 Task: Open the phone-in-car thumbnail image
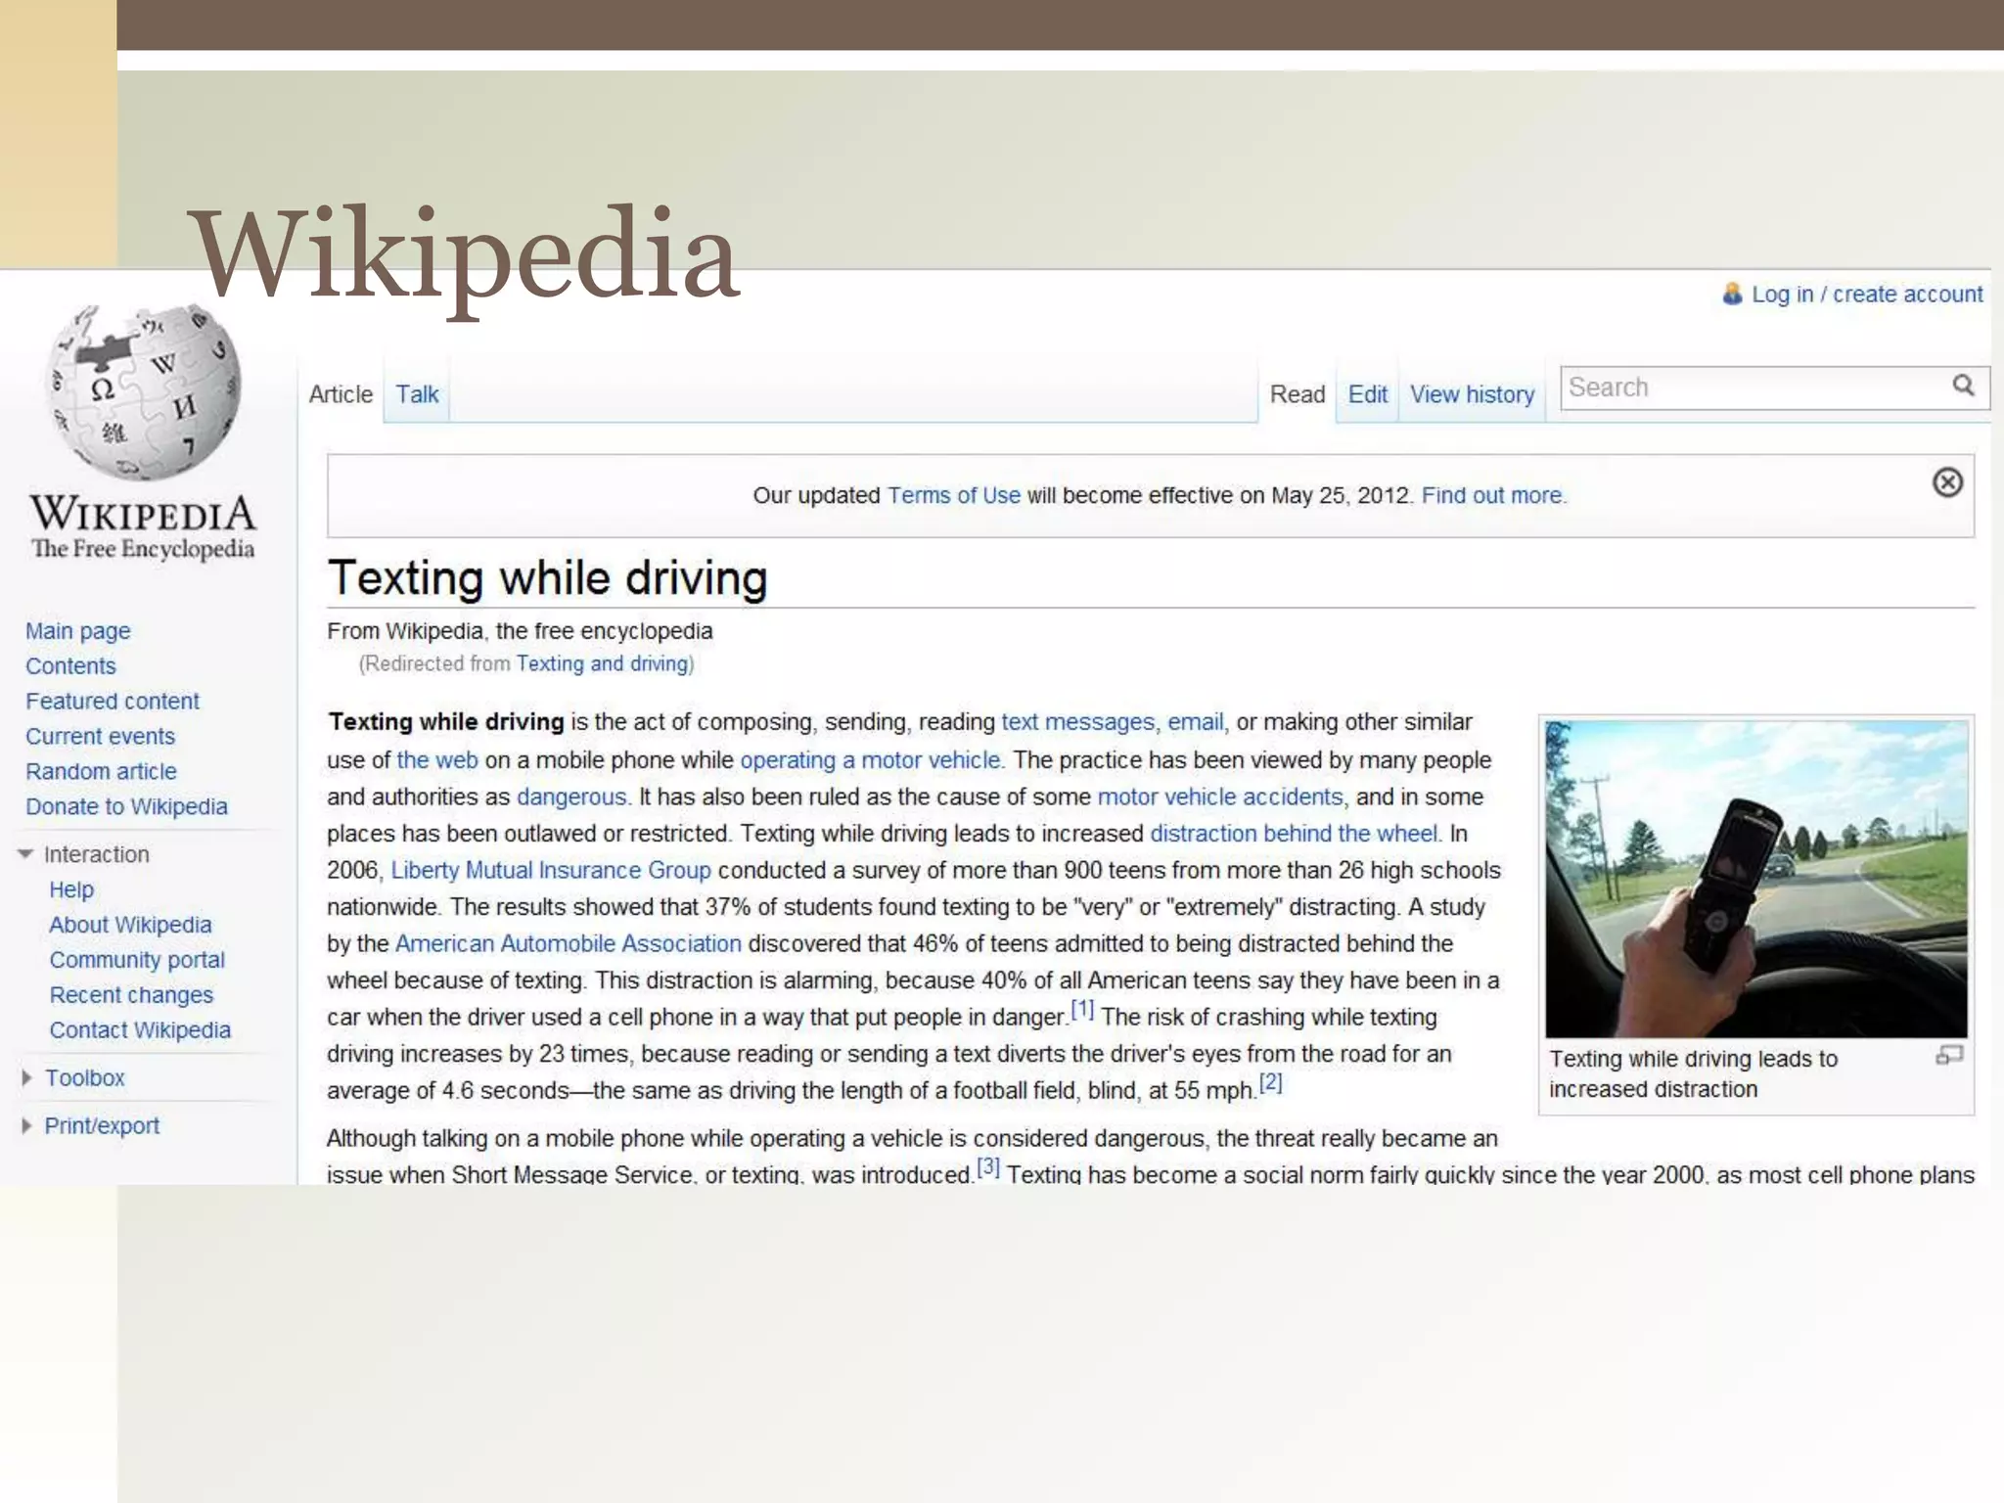click(x=1756, y=879)
